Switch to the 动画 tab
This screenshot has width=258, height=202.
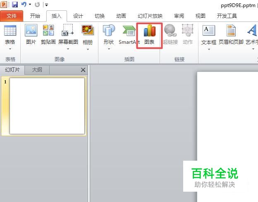[121, 16]
